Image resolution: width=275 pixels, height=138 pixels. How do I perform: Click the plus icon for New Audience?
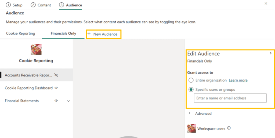coord(89,34)
